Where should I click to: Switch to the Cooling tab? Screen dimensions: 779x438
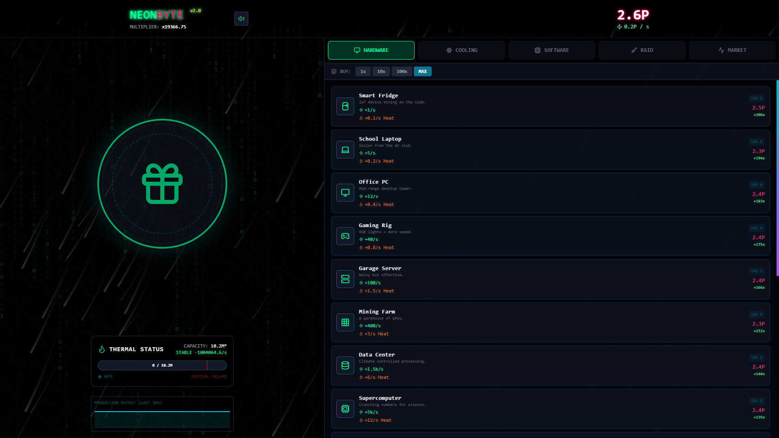[x=461, y=50]
